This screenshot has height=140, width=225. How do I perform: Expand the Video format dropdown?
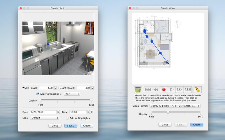[x=175, y=106]
